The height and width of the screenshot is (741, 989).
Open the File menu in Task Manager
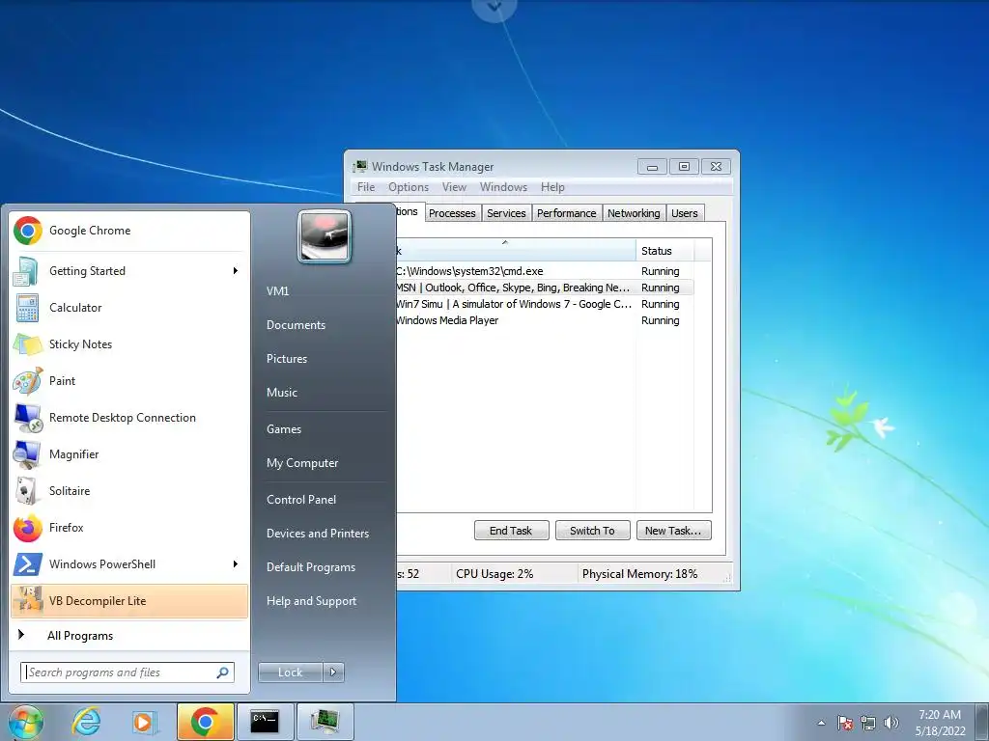(366, 187)
